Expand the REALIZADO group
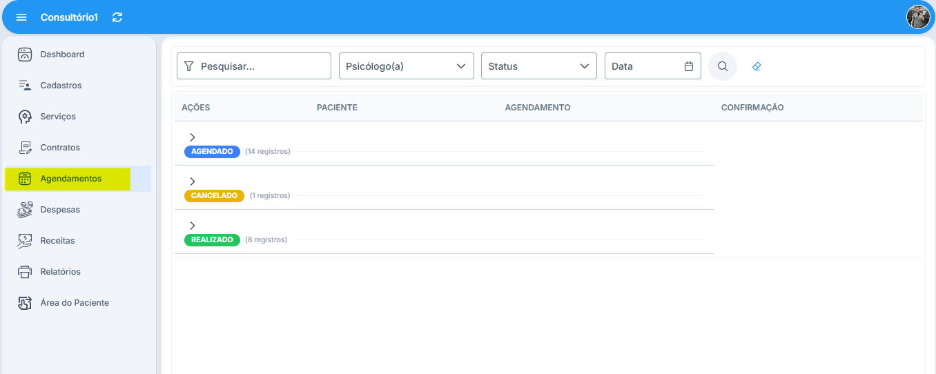 (193, 226)
